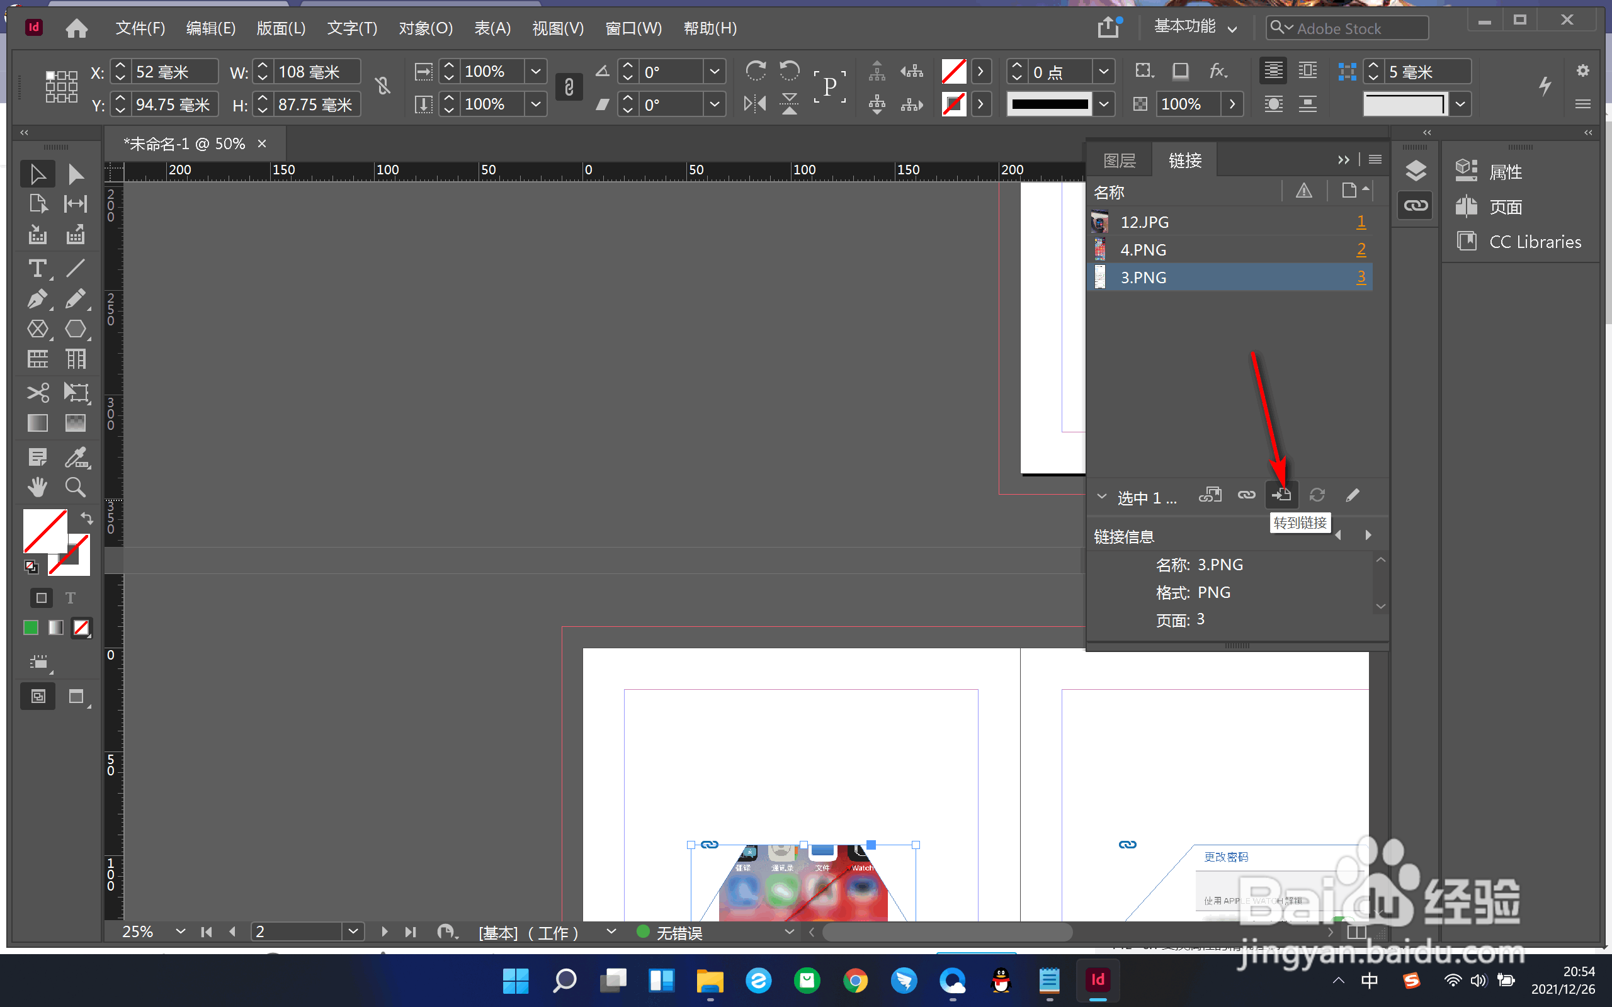Click the Edit Original pencil icon

[x=1352, y=495]
